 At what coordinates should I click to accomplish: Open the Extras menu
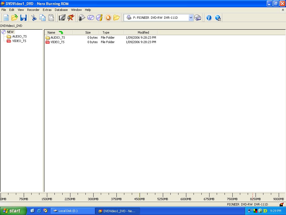tap(47, 10)
